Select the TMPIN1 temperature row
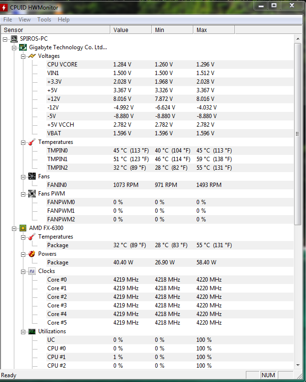Screen dimensions: 306x382 click(170, 159)
